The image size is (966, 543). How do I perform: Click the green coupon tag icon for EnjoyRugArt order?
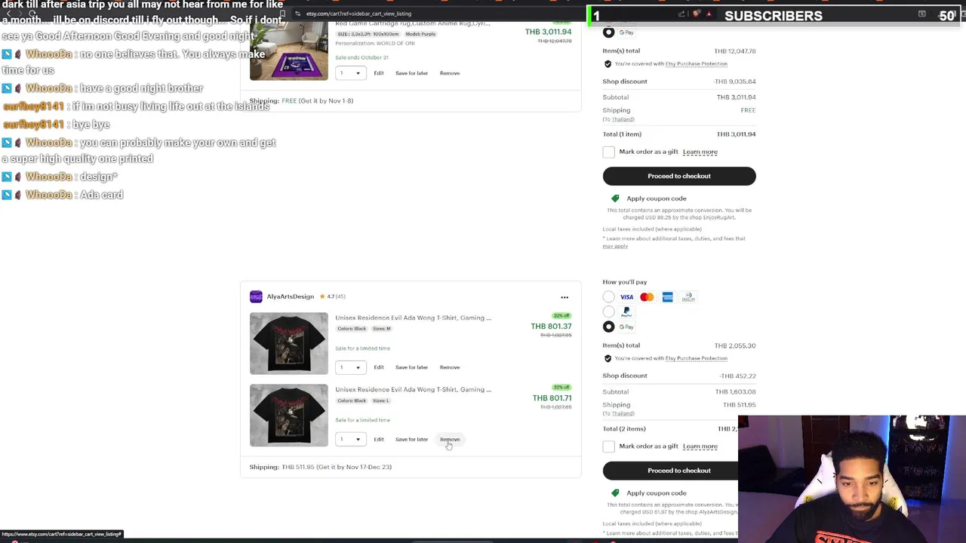point(615,198)
